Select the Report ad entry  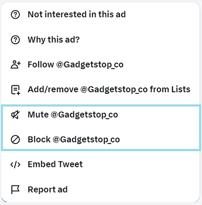[x=100, y=189]
